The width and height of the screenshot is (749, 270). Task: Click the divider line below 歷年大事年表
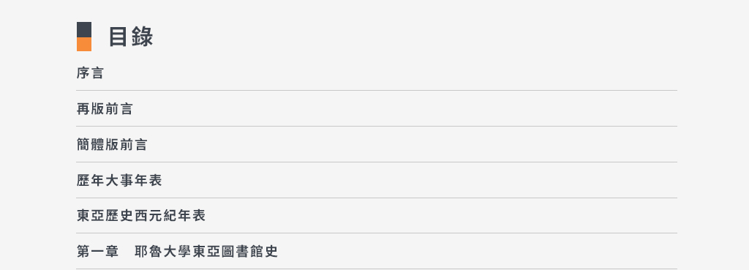point(377,198)
